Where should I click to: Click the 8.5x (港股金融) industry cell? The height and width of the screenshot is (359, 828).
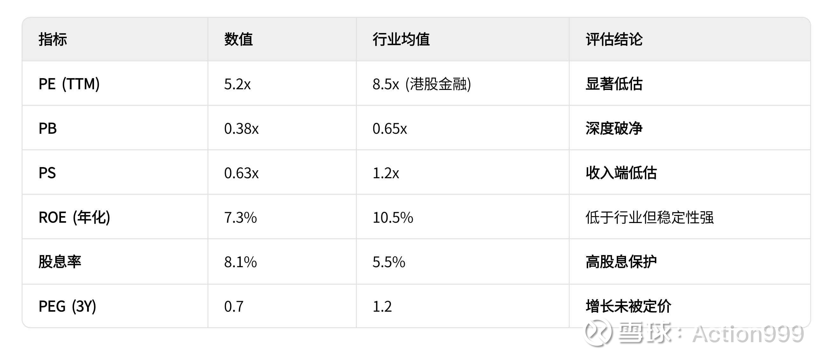(421, 84)
